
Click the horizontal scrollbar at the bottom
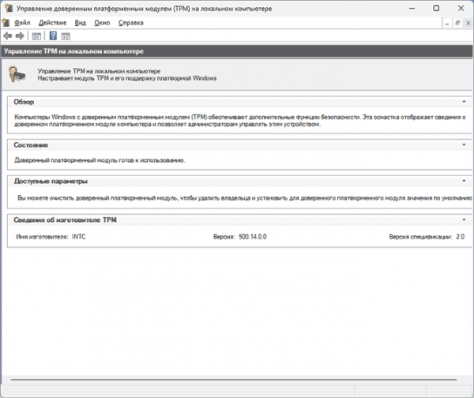(233, 380)
